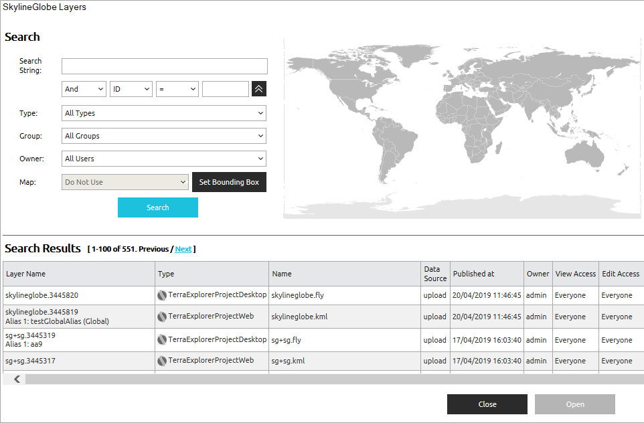Click admin owner in skylineglobe.kml row

[x=536, y=317]
